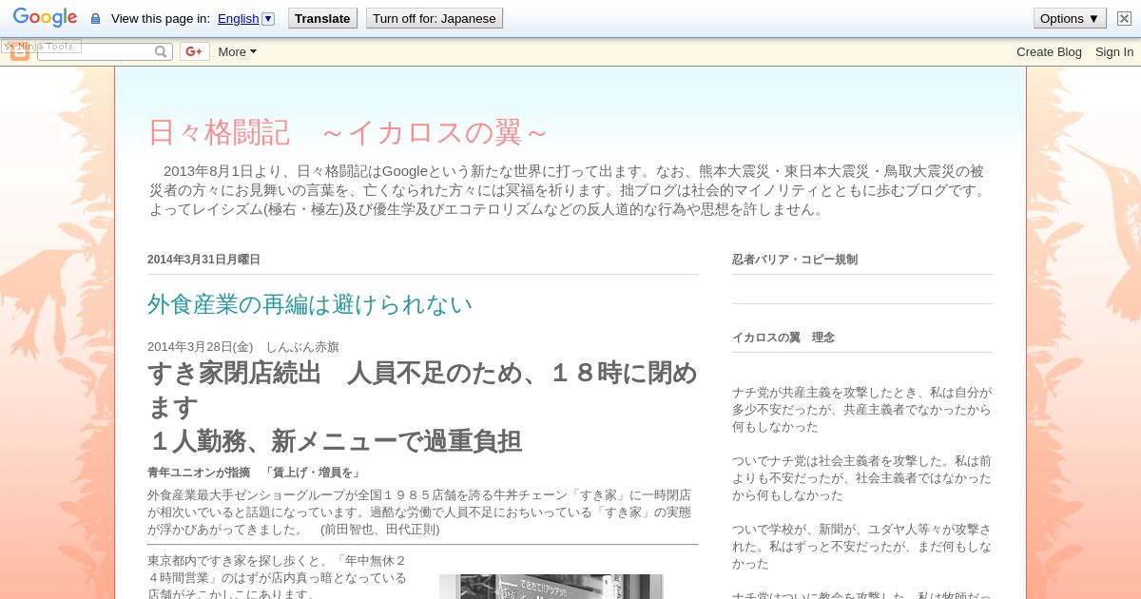The image size is (1141, 599).
Task: Share the blog on Google+
Action: [x=194, y=51]
